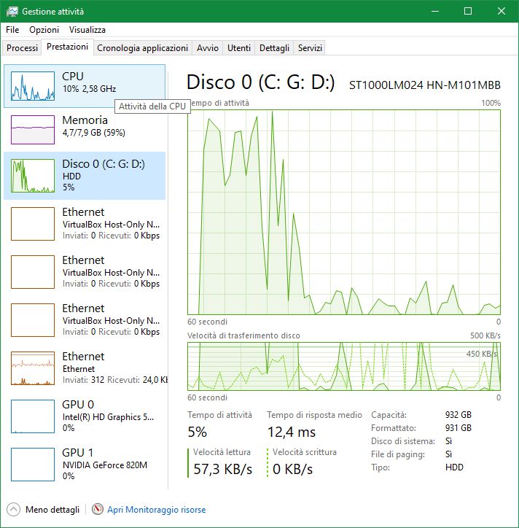Click the CPU heading text
Viewport: 519px width, 528px height.
(73, 76)
